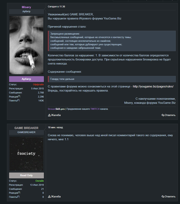Image resolution: width=180 pixels, height=204 pixels.
Task: Click Misery's registration date 5 Июл 2015
Action: (x=37, y=88)
